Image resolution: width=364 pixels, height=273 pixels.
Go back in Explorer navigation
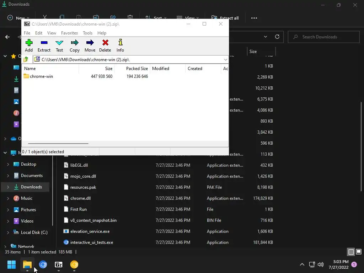click(x=7, y=37)
